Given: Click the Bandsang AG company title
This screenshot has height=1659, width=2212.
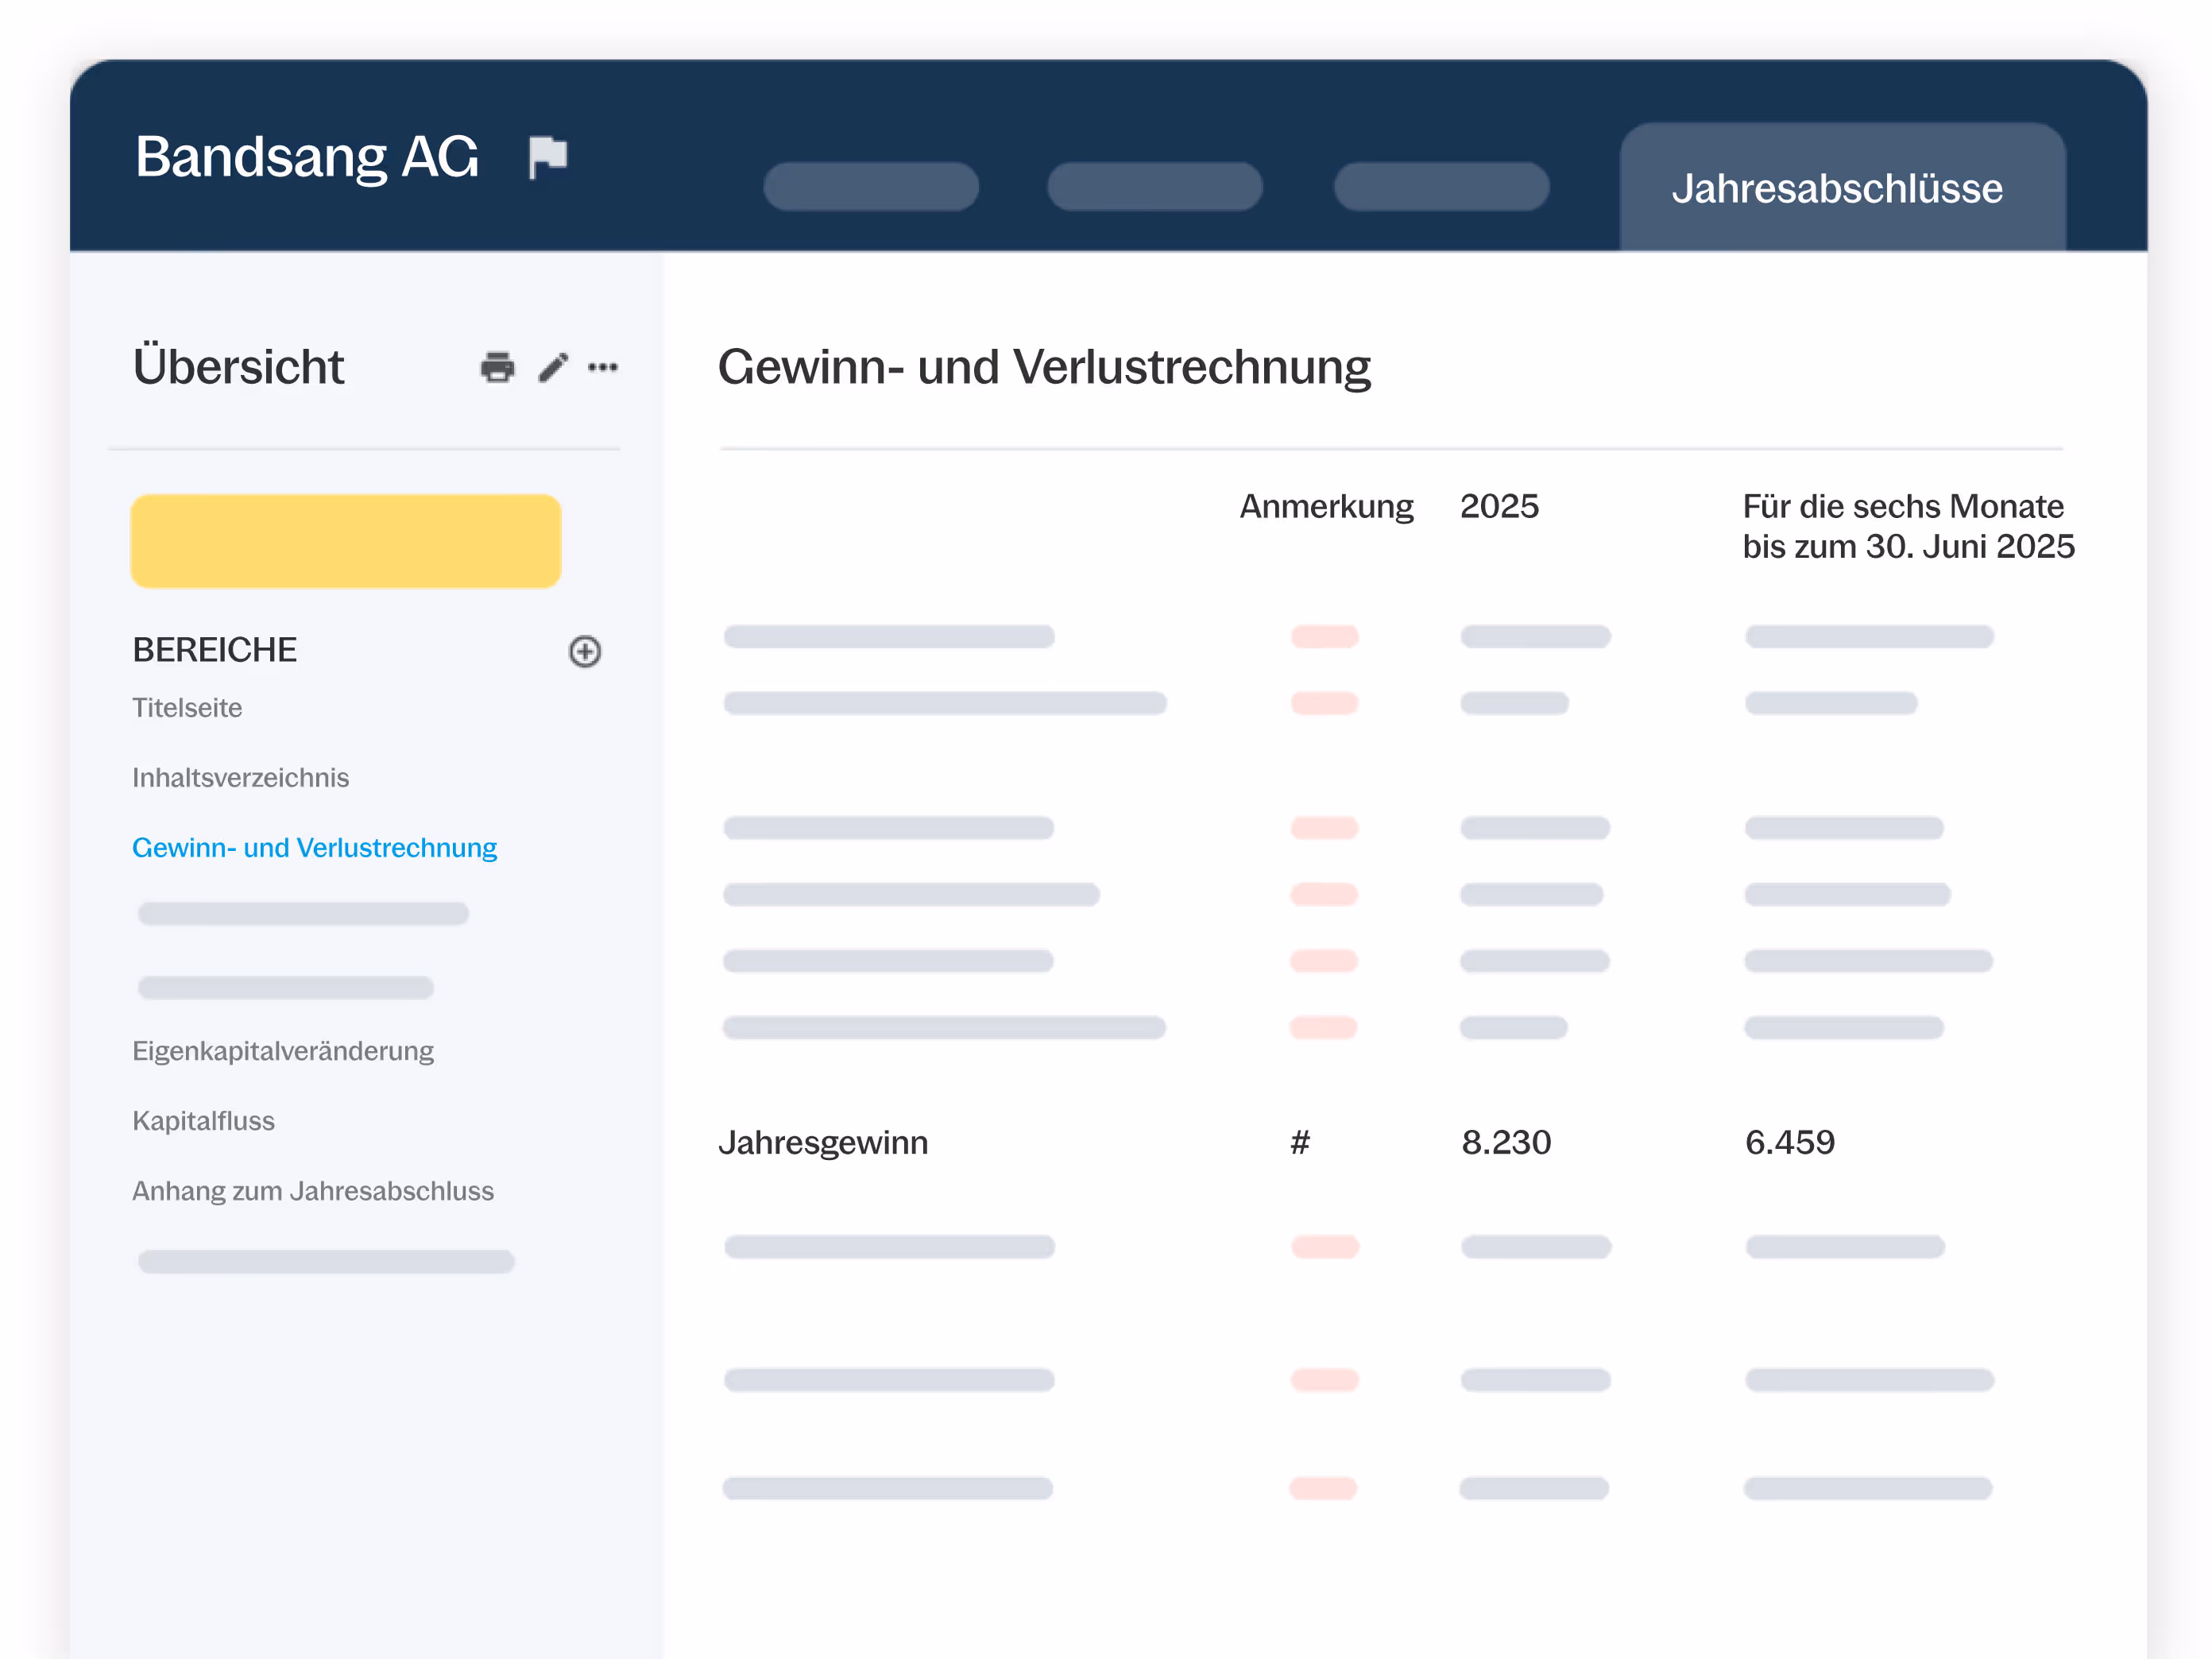Looking at the screenshot, I should click(307, 157).
